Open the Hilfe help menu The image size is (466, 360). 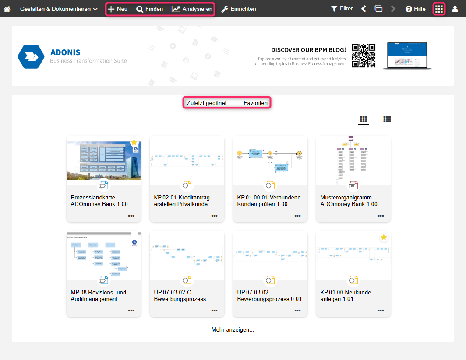point(415,9)
